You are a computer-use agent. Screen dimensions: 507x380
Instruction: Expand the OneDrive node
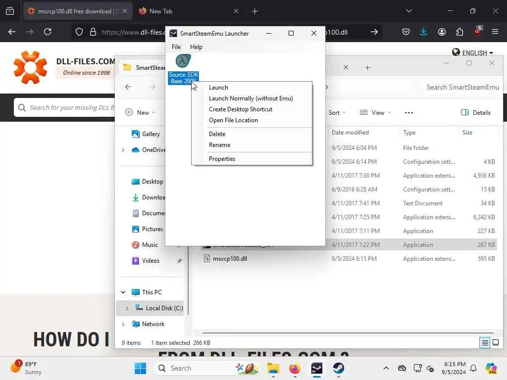click(x=123, y=150)
